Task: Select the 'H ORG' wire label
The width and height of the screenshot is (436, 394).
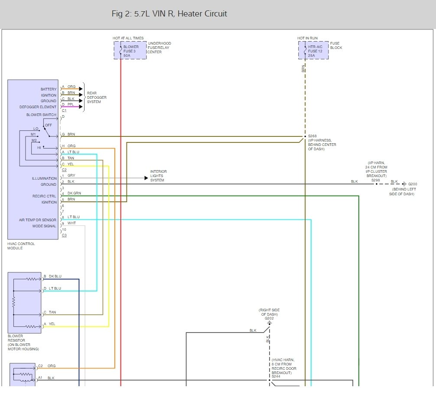Action: click(x=68, y=146)
